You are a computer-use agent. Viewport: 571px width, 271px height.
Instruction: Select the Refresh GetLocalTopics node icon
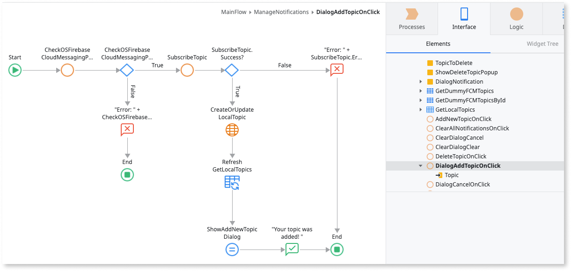(x=232, y=182)
